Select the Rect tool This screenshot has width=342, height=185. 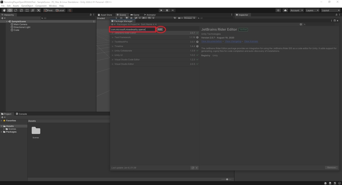pyautogui.click(x=27, y=10)
